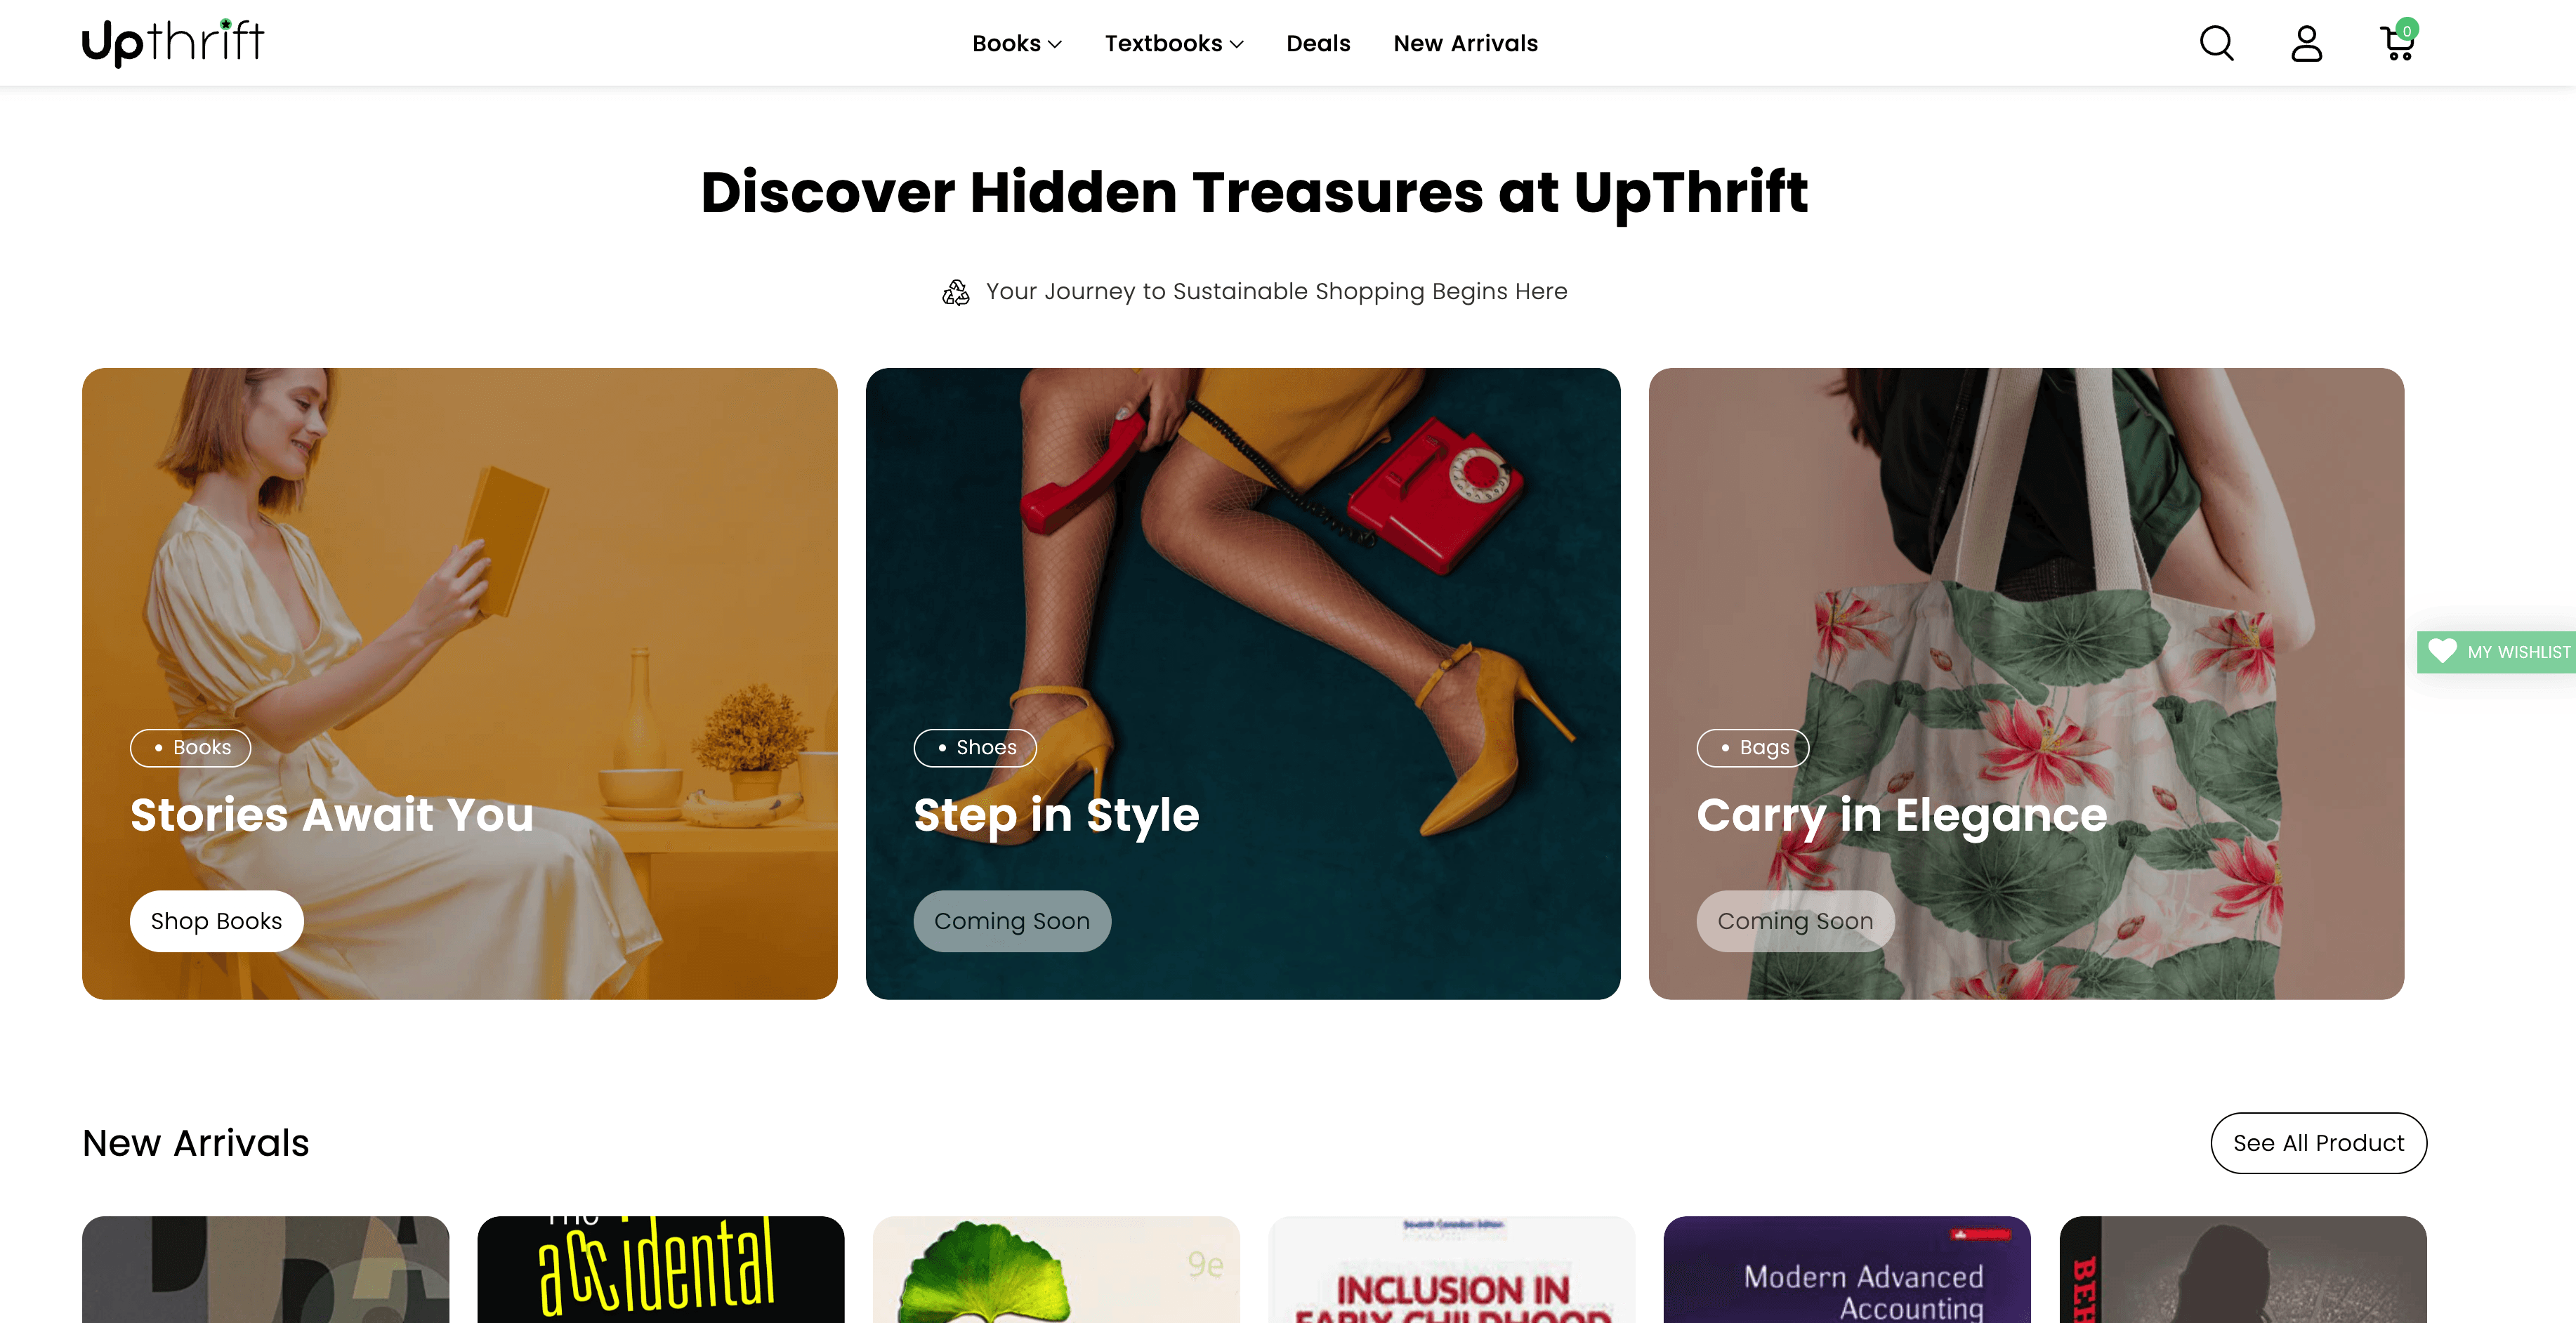The height and width of the screenshot is (1323, 2576).
Task: Expand the Textbooks dropdown menu
Action: [1174, 43]
